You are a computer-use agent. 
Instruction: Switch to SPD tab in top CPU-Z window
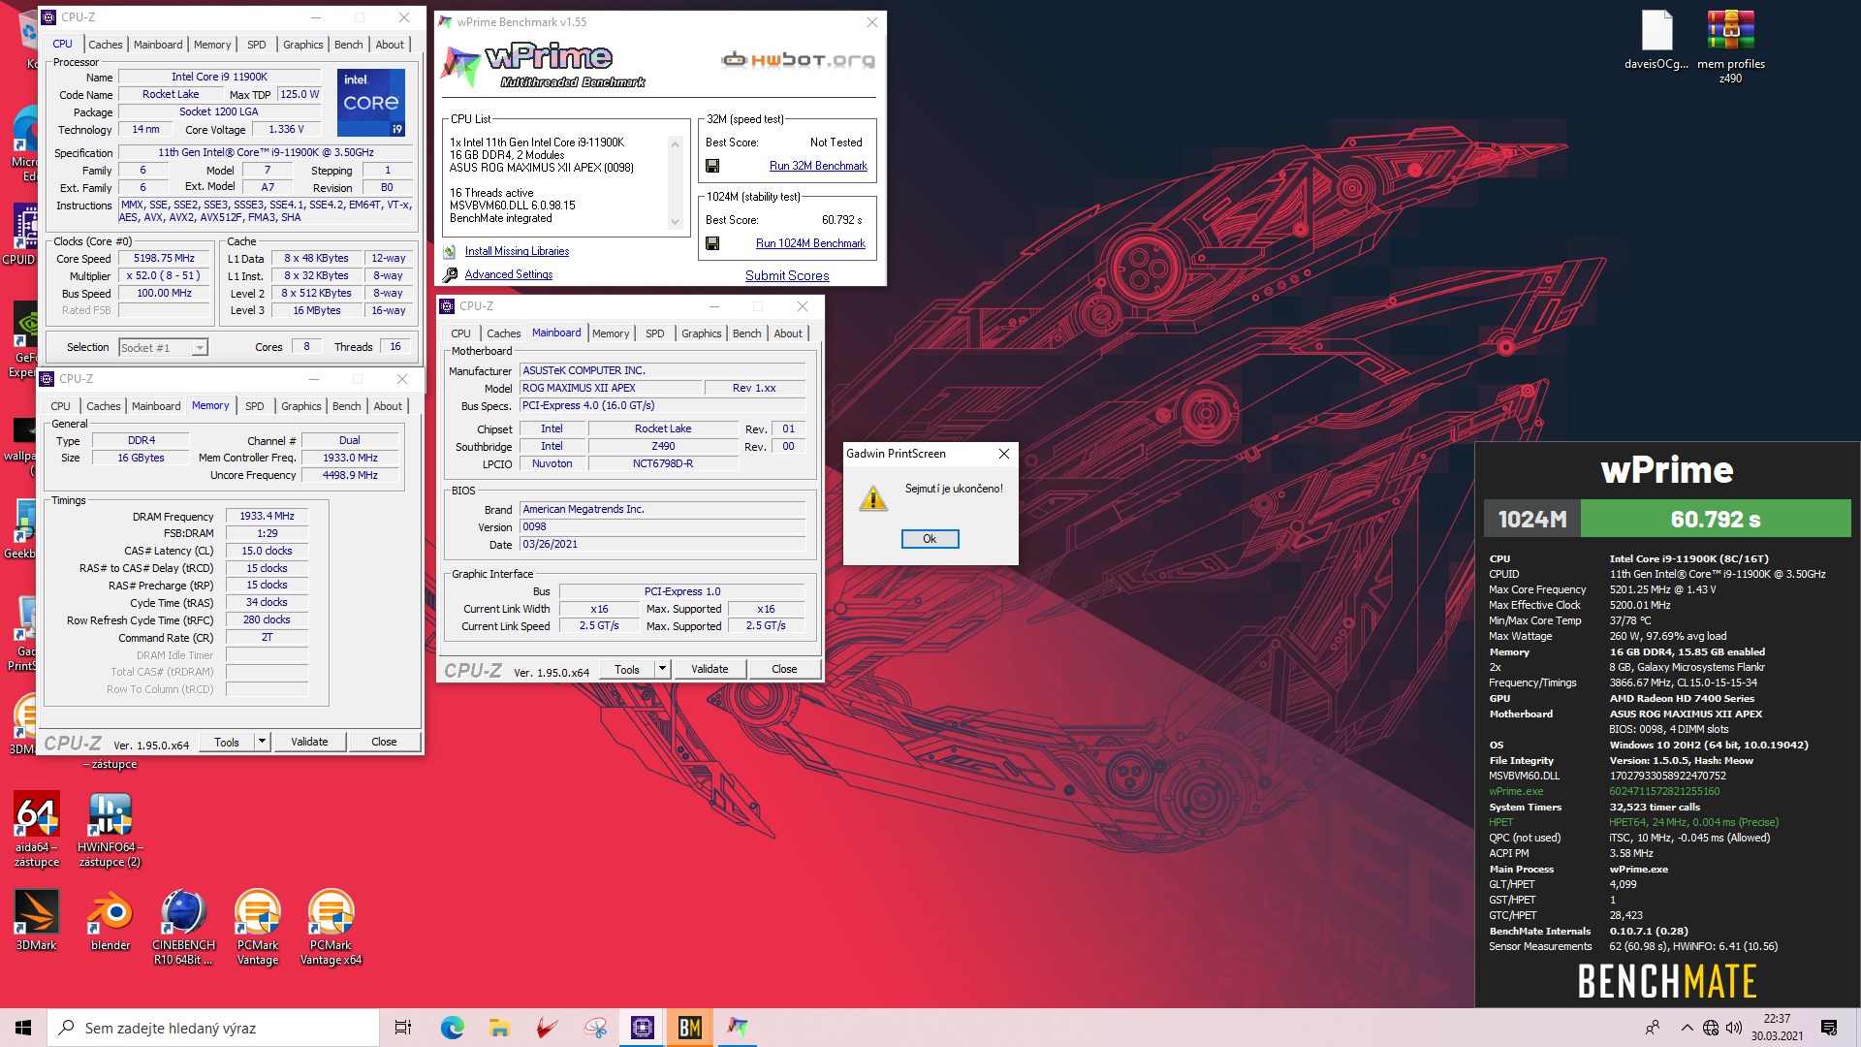click(256, 45)
